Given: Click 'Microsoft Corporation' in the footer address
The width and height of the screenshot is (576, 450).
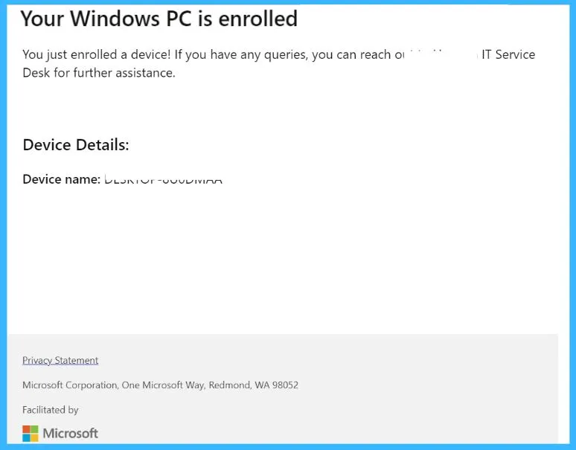Looking at the screenshot, I should pos(70,385).
